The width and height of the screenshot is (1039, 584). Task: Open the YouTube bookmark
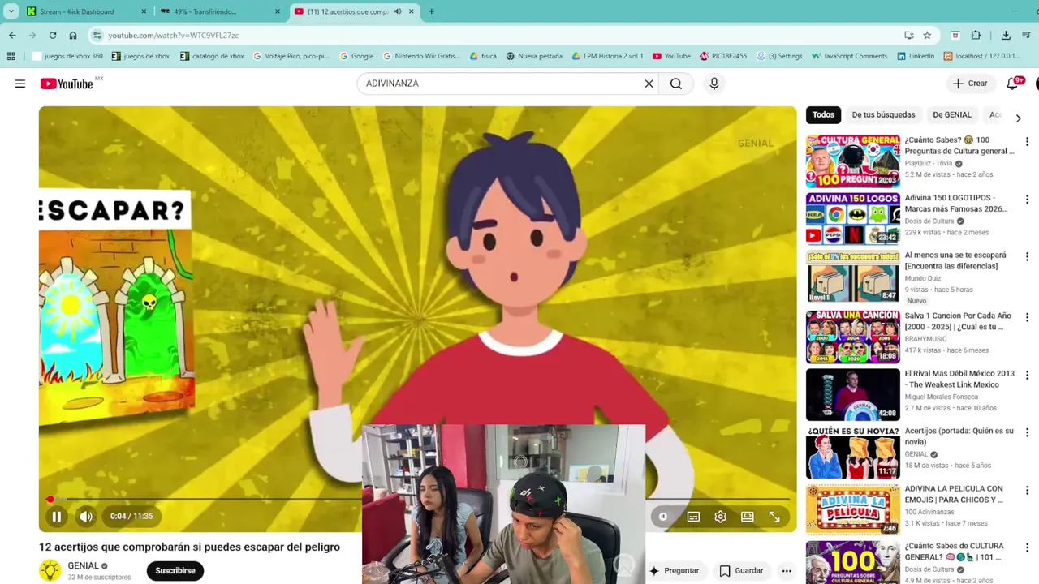click(x=671, y=56)
